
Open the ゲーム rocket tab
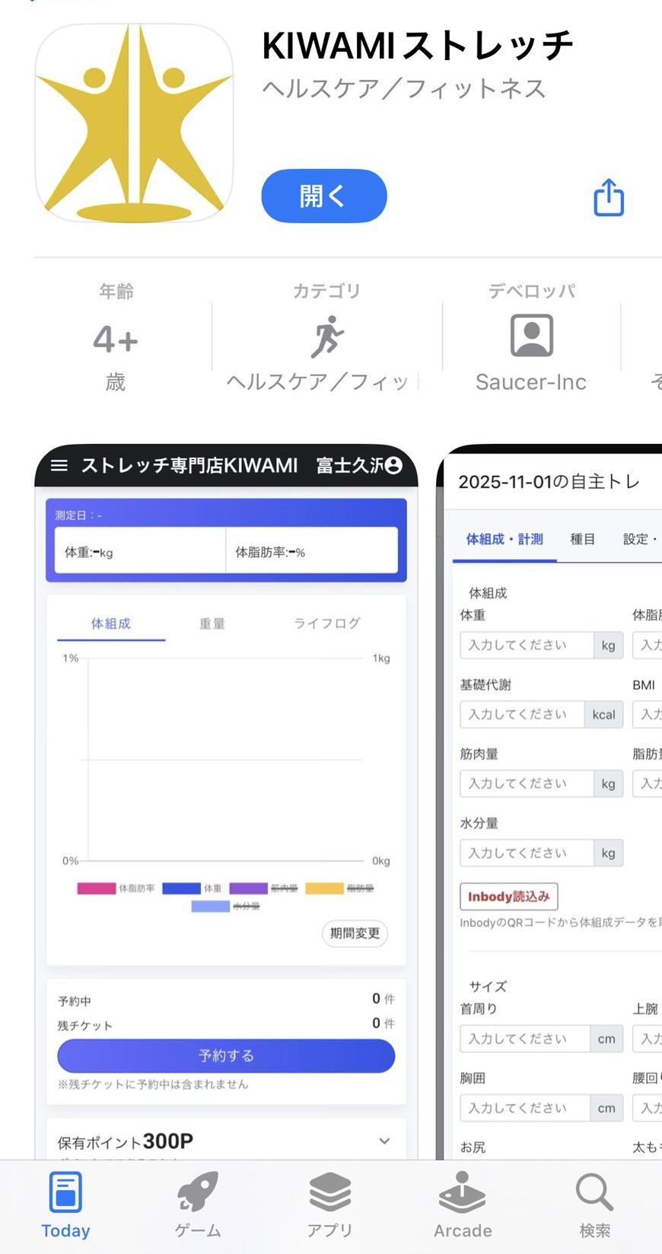pyautogui.click(x=198, y=1205)
